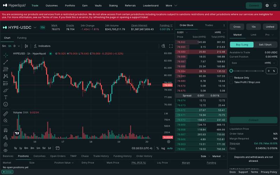Click the Connect button in header
Screen dimensions: 280x175
(x=254, y=6)
